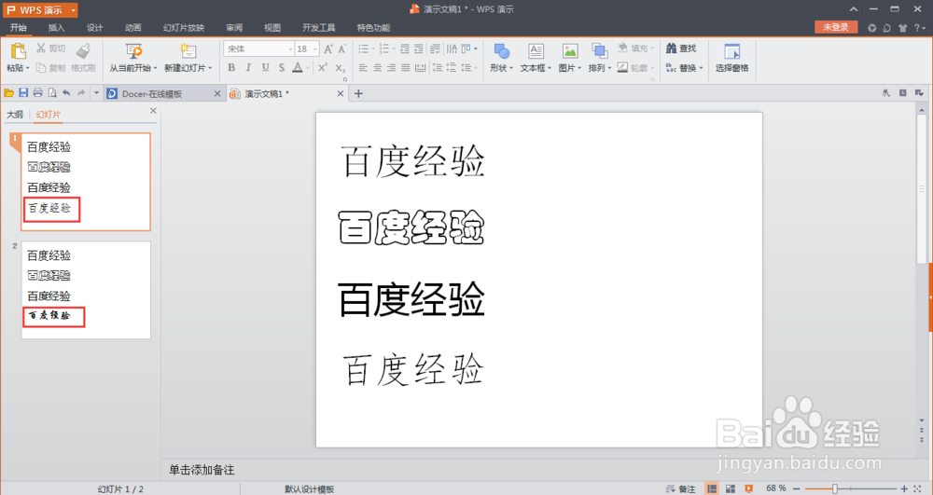Open the 视图 ribbon tab
This screenshot has width=933, height=495.
[272, 27]
